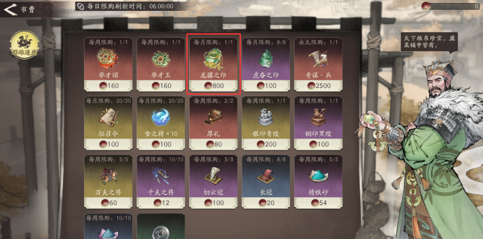Click the back arrow beside 市曹
Image resolution: width=483 pixels, height=239 pixels.
pos(10,9)
